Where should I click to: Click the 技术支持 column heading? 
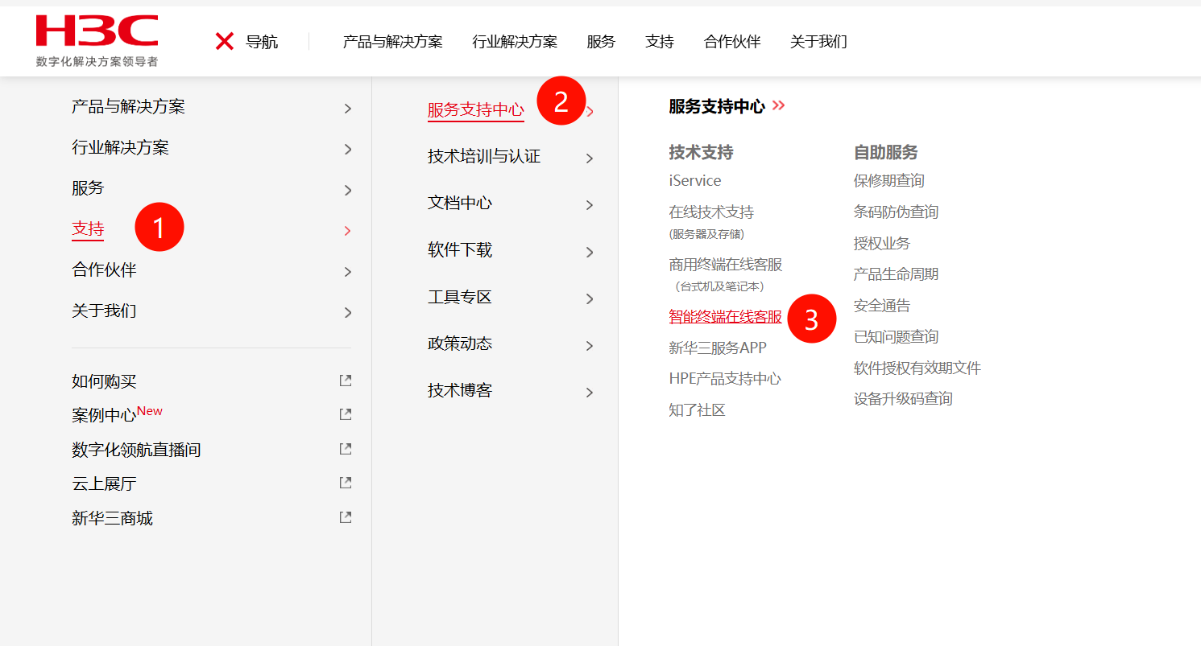(x=701, y=152)
